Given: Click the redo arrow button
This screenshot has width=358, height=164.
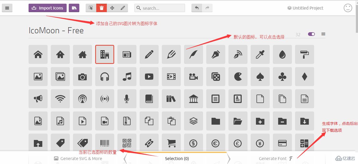Looking at the screenshot, I should tap(207, 8).
